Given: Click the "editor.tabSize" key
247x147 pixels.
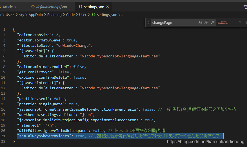Looking at the screenshot, I should click(x=34, y=35).
